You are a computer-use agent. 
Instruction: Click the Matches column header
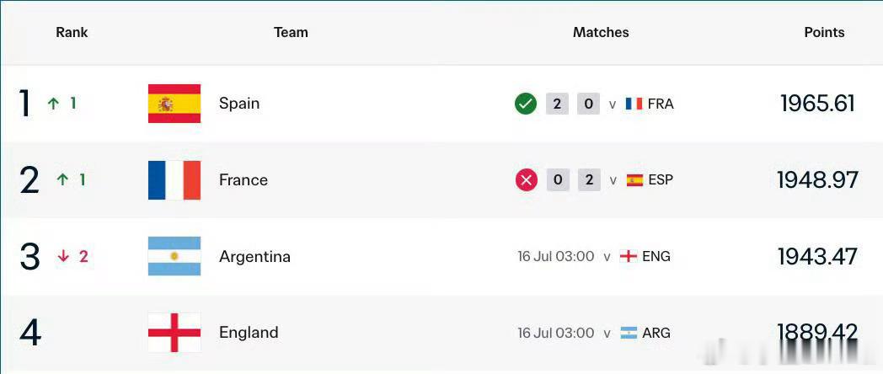point(600,33)
